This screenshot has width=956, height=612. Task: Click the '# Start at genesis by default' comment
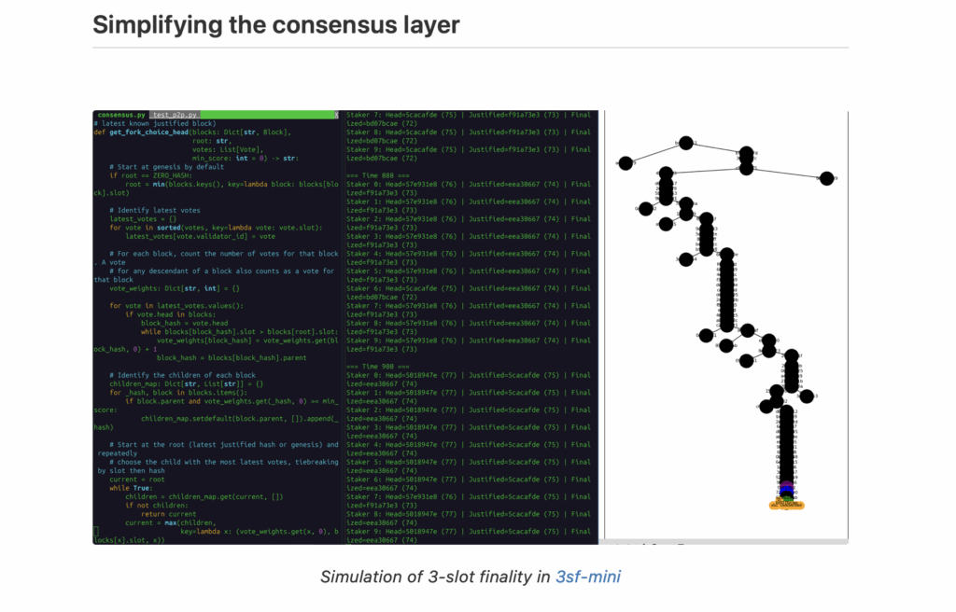tap(166, 167)
